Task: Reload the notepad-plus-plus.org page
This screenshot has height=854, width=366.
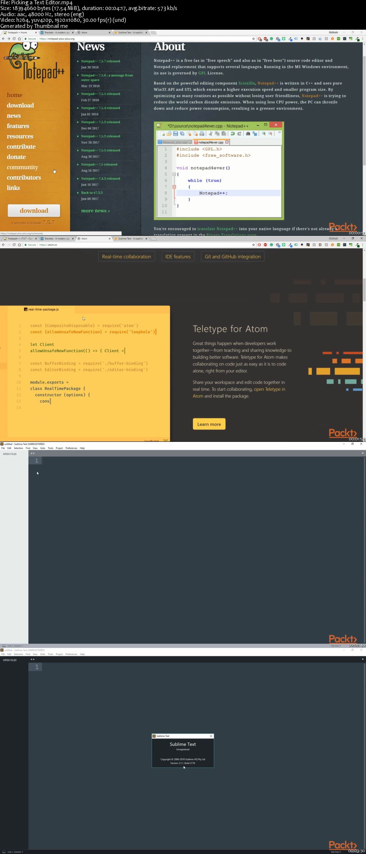Action: [x=14, y=39]
